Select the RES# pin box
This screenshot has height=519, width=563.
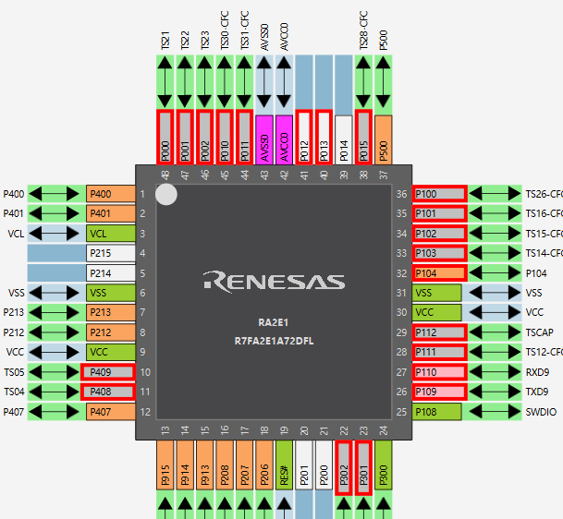coord(284,465)
